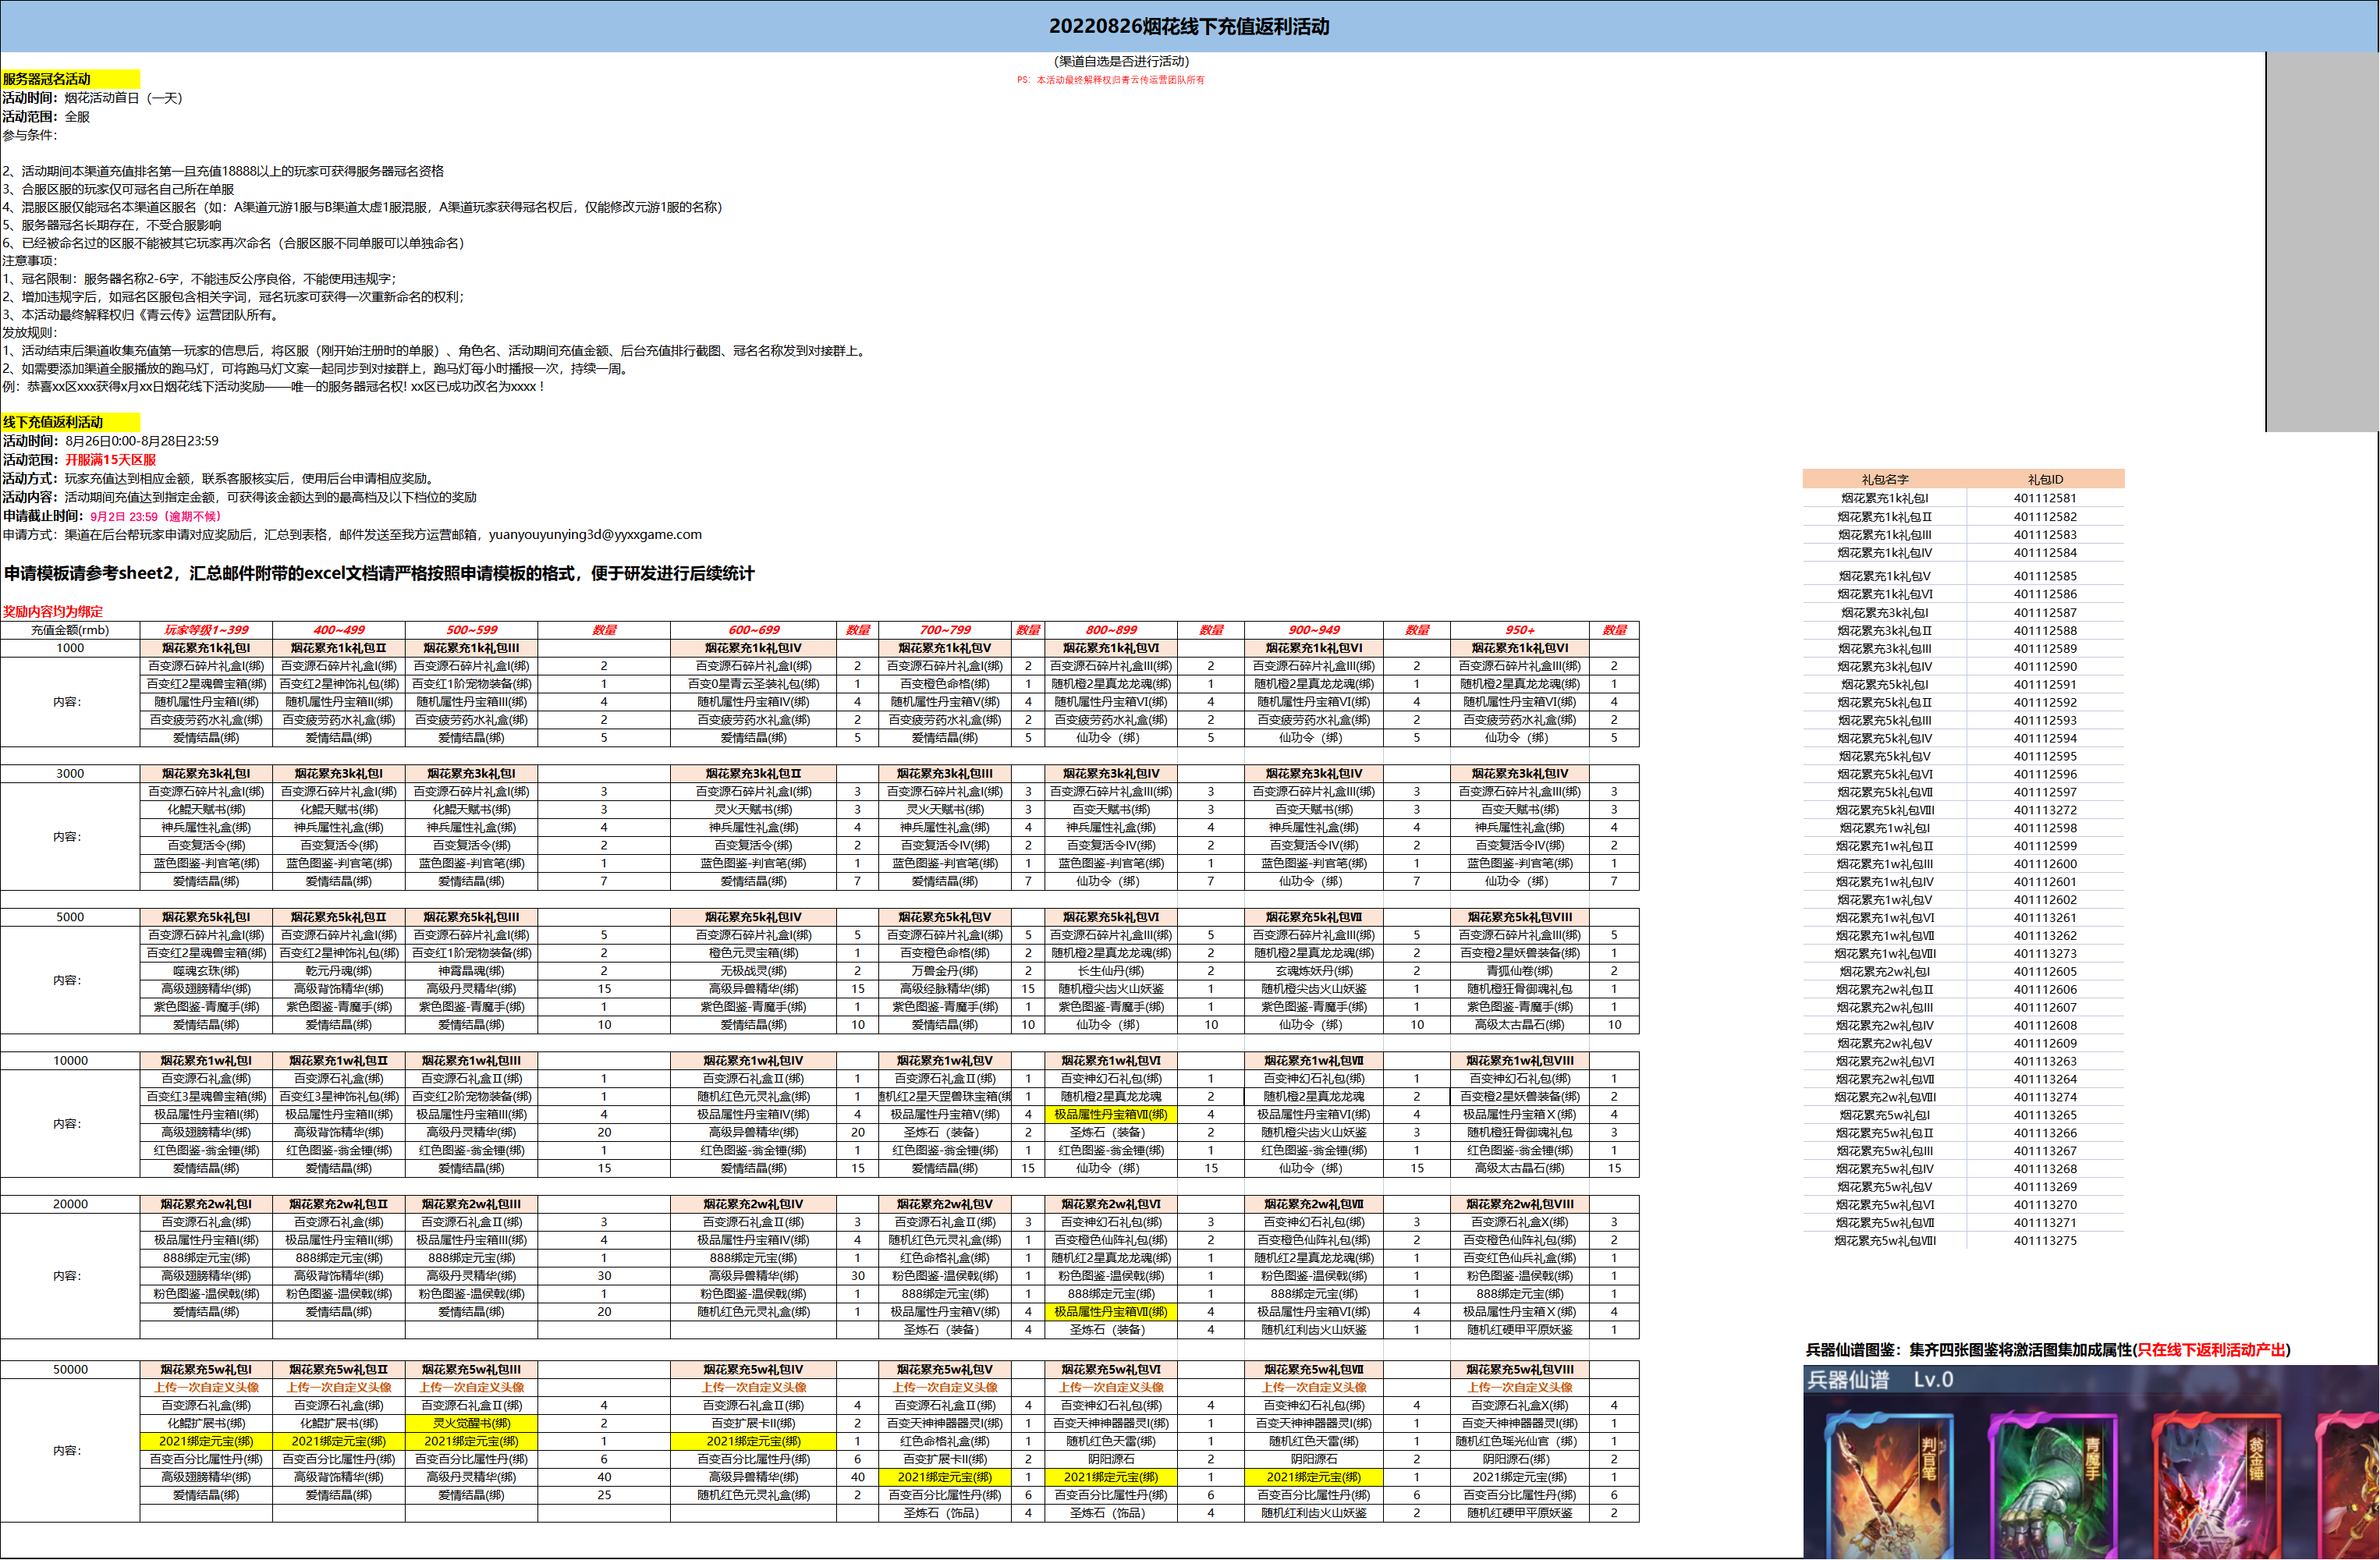This screenshot has width=2380, height=1560.
Task: Click column header 800~899
Action: coord(1111,630)
